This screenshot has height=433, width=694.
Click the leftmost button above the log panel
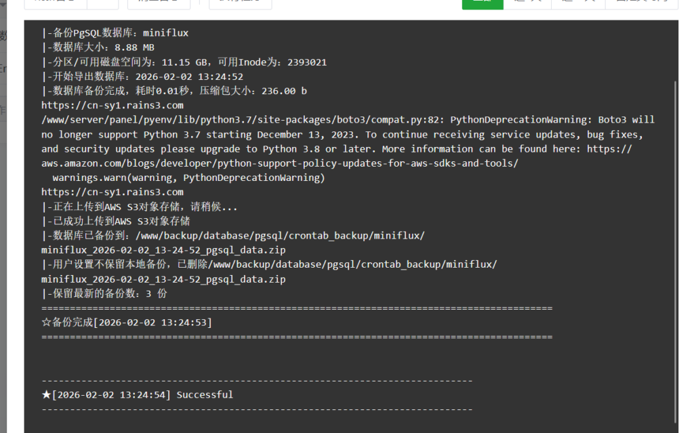tap(54, 3)
